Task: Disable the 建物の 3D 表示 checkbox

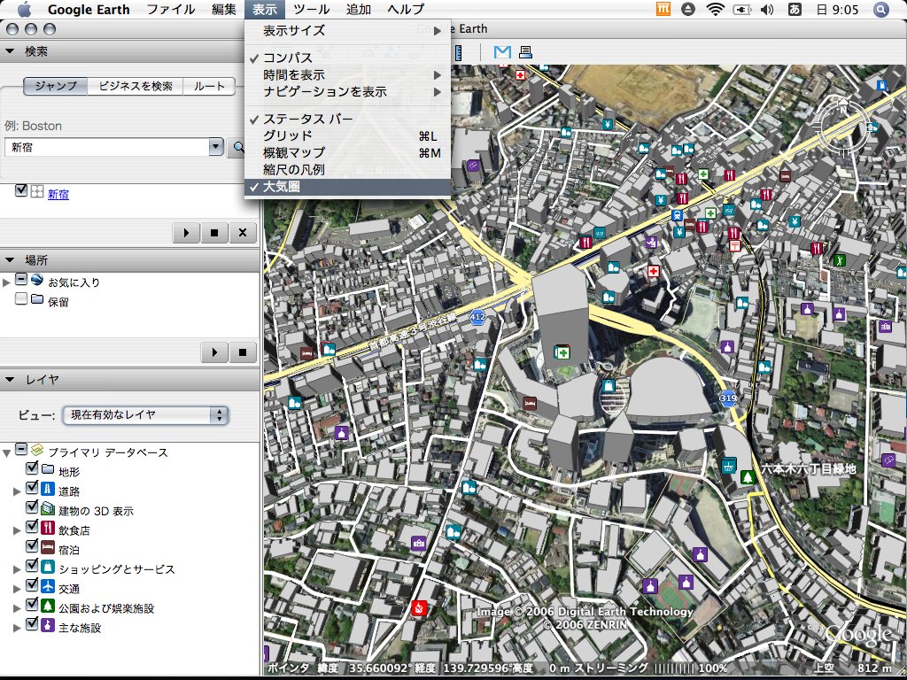Action: [33, 507]
